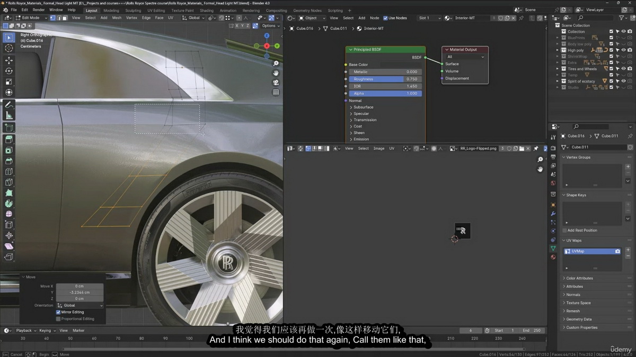636x357 pixels.
Task: Choose the Edge Slide tool
Action: click(9, 225)
